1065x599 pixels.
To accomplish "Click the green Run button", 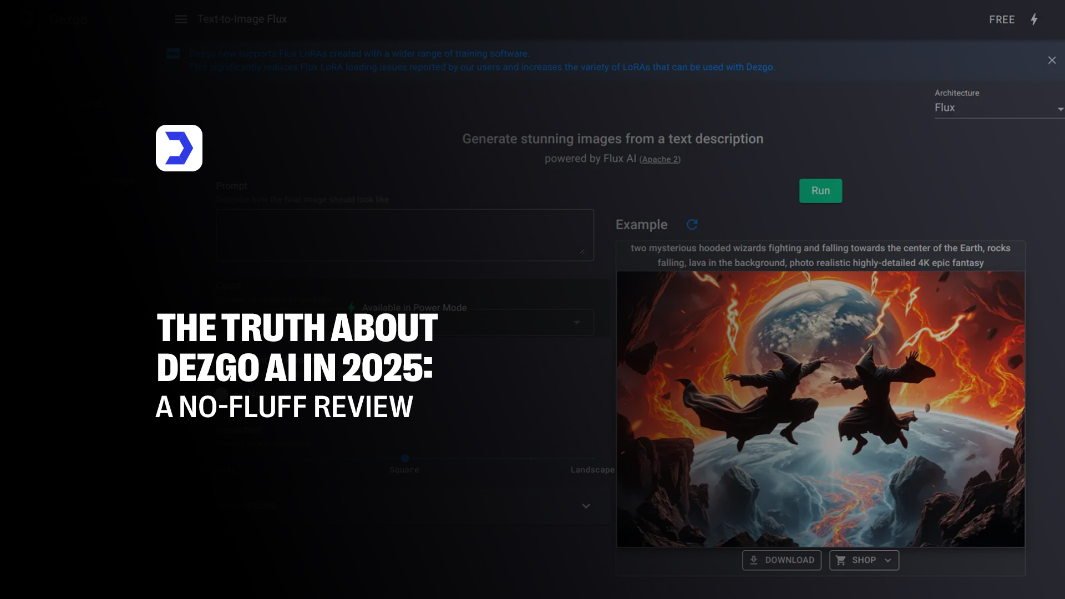I will [x=820, y=191].
